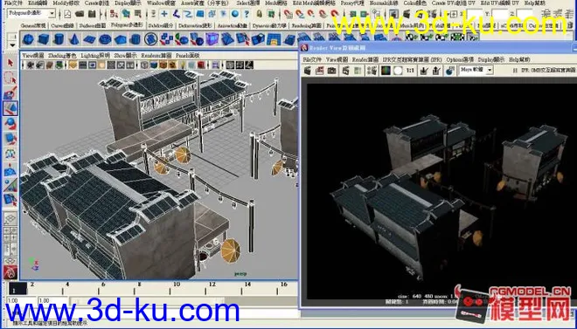This screenshot has height=329, width=577.
Task: Create a polygon cone from the shelf
Action: (74, 39)
